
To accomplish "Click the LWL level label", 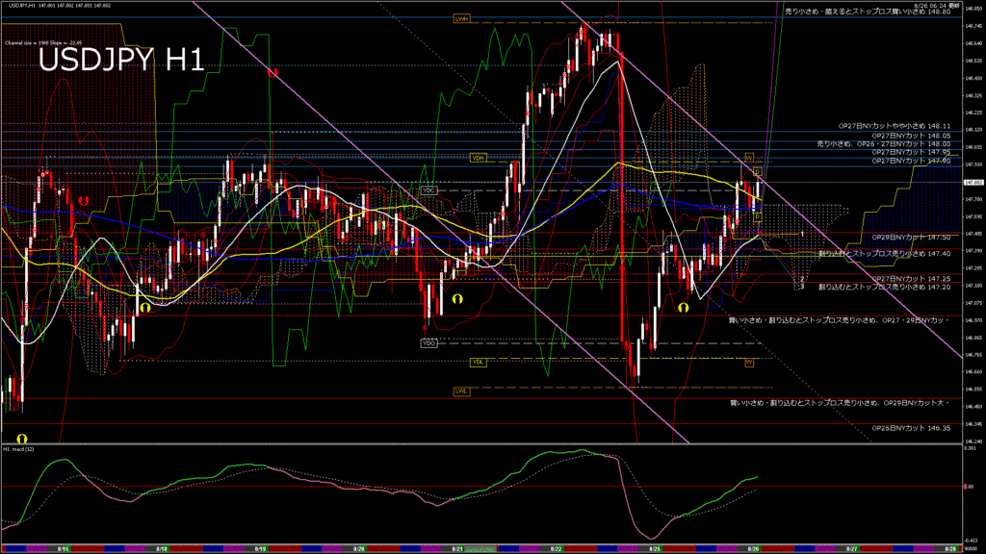I will tap(460, 391).
